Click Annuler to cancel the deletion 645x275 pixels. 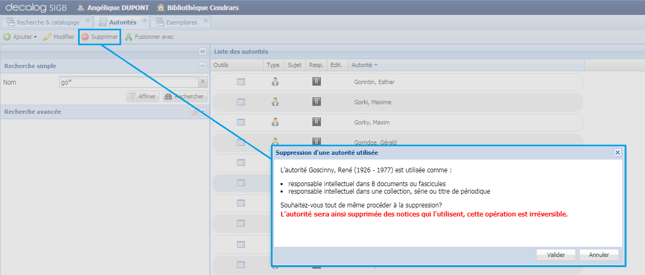[x=599, y=255]
